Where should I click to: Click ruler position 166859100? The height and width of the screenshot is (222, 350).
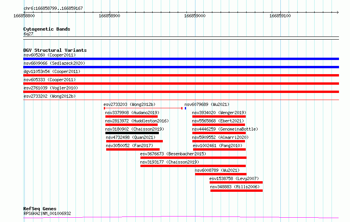(280, 16)
